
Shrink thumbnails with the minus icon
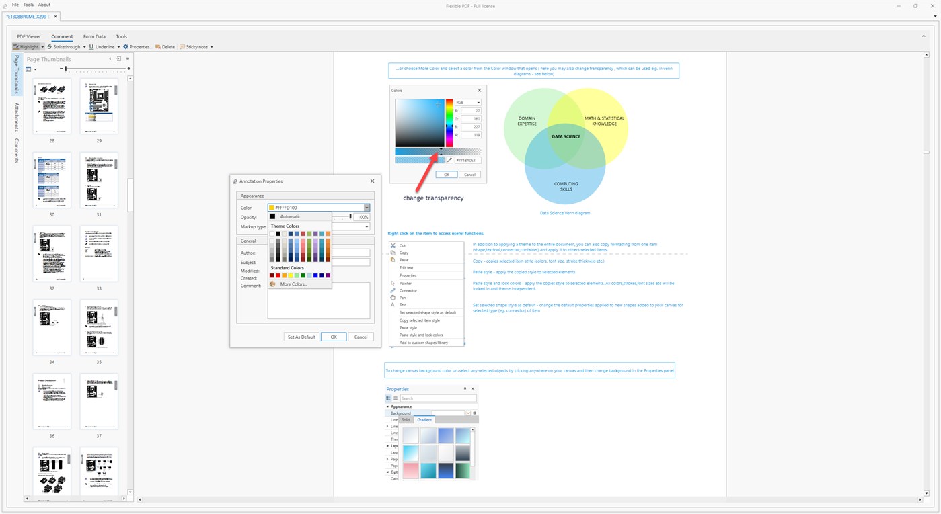61,69
